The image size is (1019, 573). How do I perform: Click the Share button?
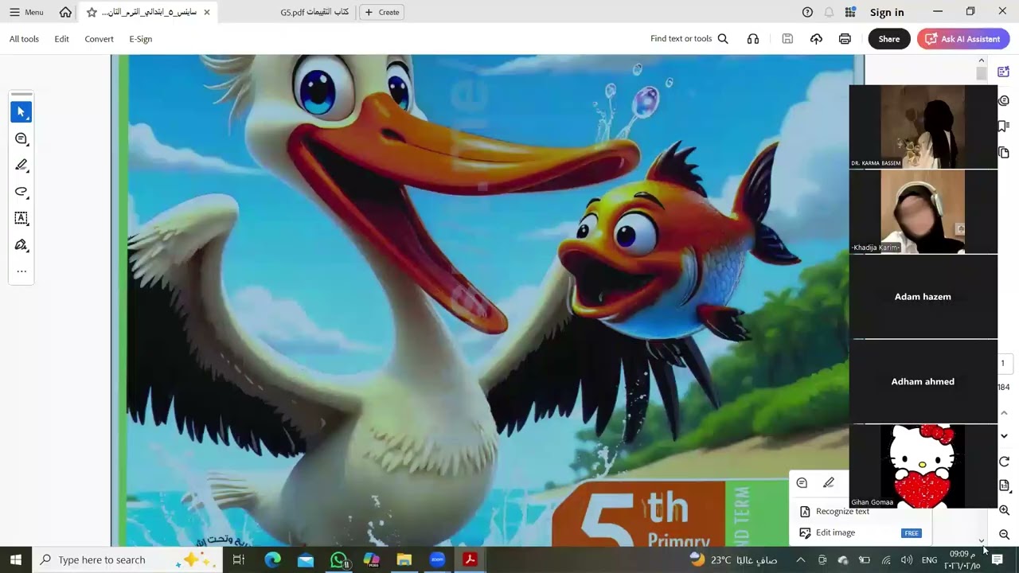[889, 39]
